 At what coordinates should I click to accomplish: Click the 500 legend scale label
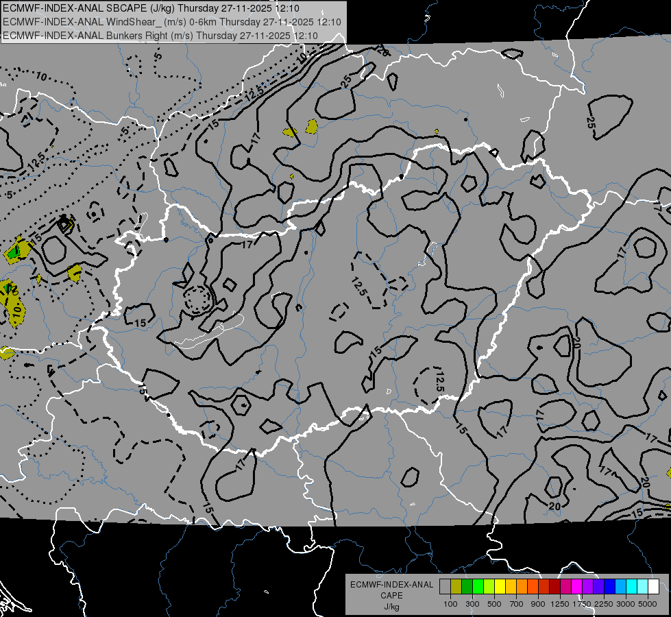494,604
